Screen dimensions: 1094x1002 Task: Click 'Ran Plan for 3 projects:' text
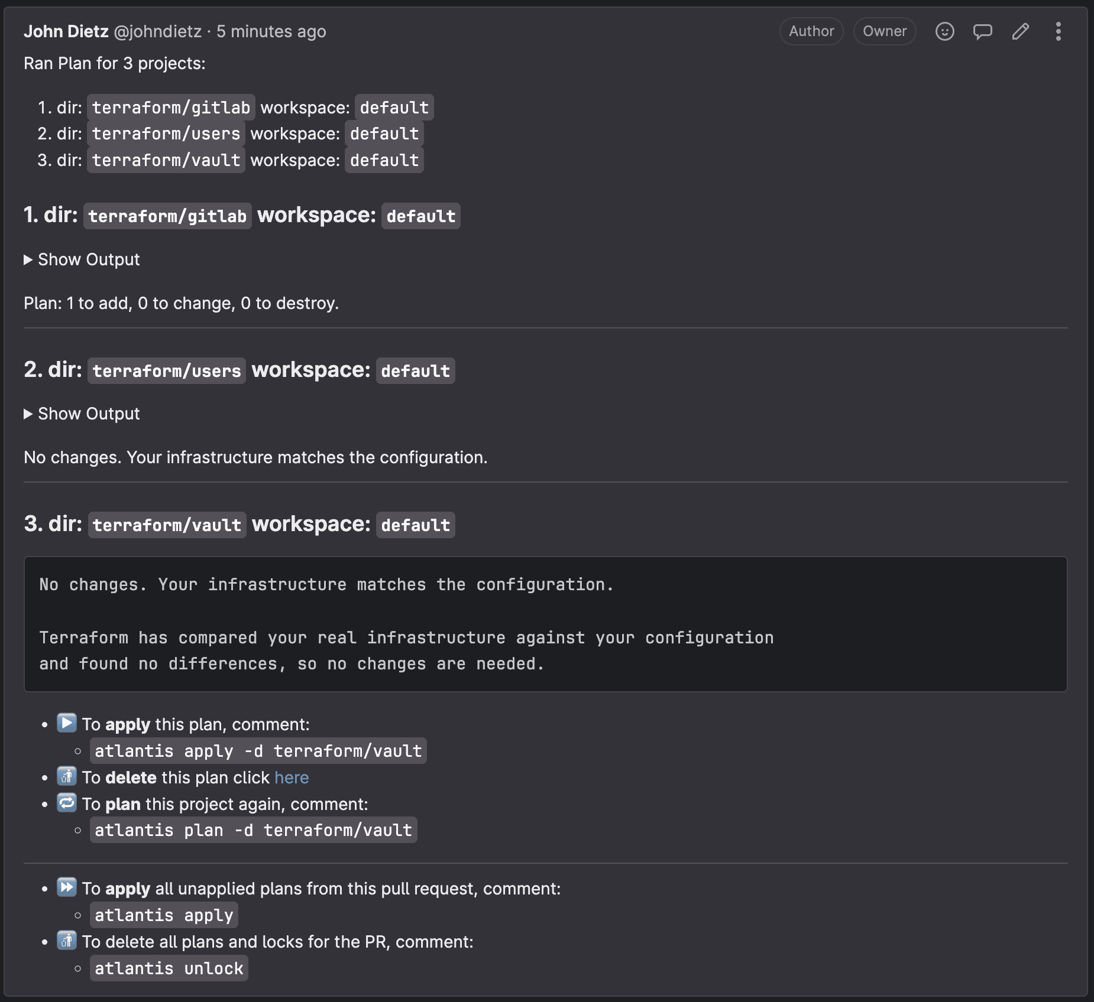tap(115, 63)
